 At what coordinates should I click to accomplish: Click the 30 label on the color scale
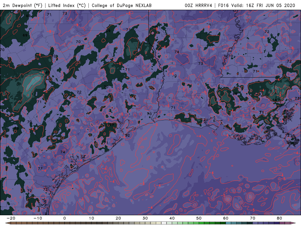145,218
